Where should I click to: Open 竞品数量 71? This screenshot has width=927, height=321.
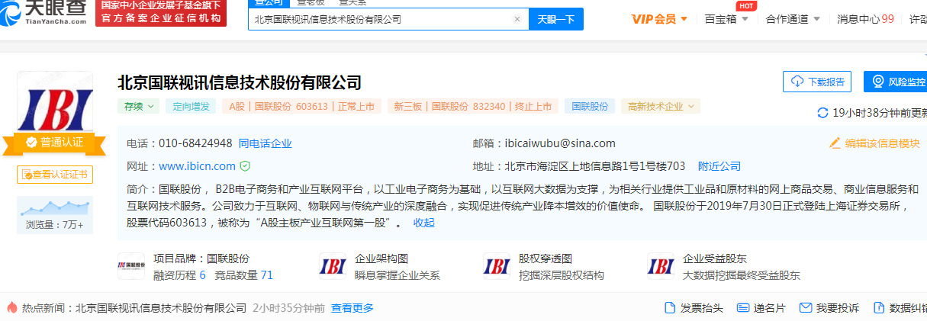click(x=244, y=275)
